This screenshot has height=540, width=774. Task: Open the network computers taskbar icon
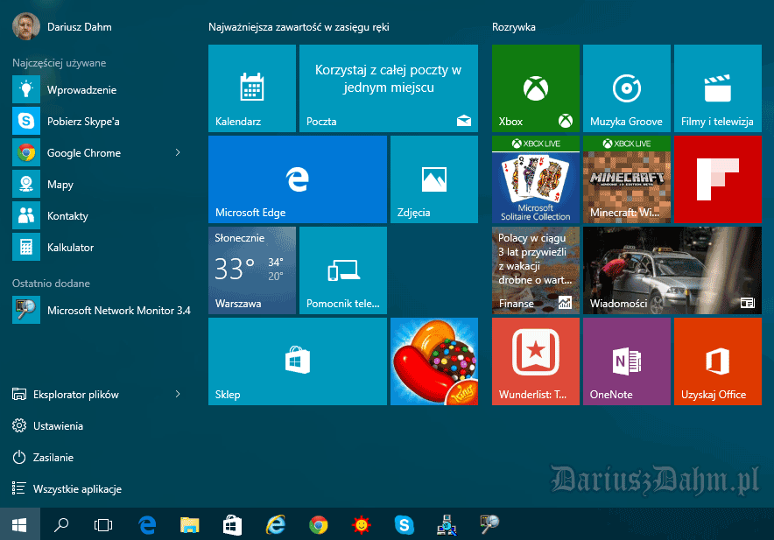tap(447, 525)
